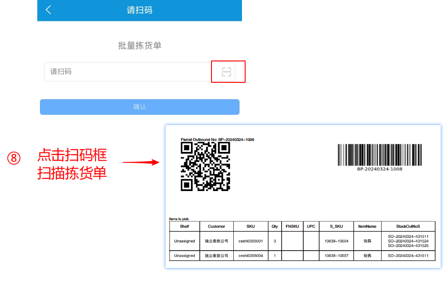The height and width of the screenshot is (292, 448).
Task: Click the ceshi0305004 SKU cell
Action: coord(251,256)
